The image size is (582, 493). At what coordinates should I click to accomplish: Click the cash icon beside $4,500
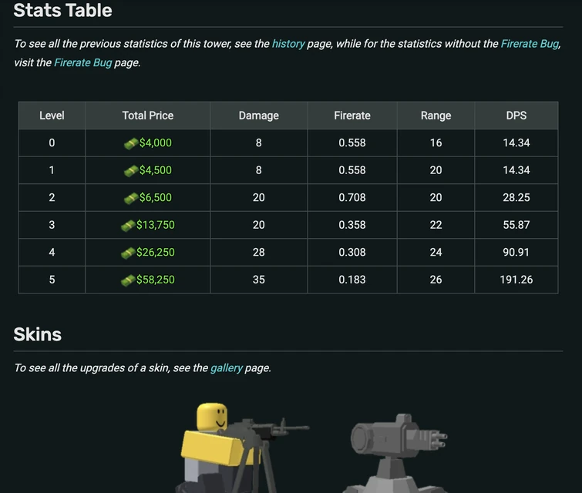click(x=130, y=170)
